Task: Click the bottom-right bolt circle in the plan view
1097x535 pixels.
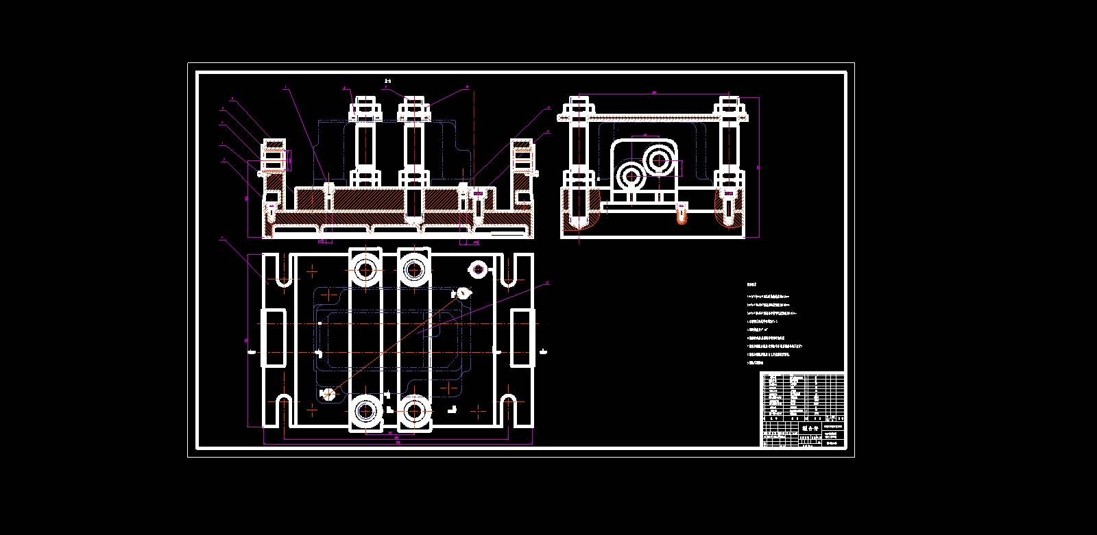Action: [413, 411]
